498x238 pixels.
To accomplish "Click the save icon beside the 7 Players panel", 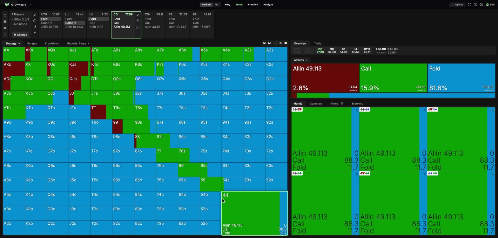I will [x=5, y=22].
